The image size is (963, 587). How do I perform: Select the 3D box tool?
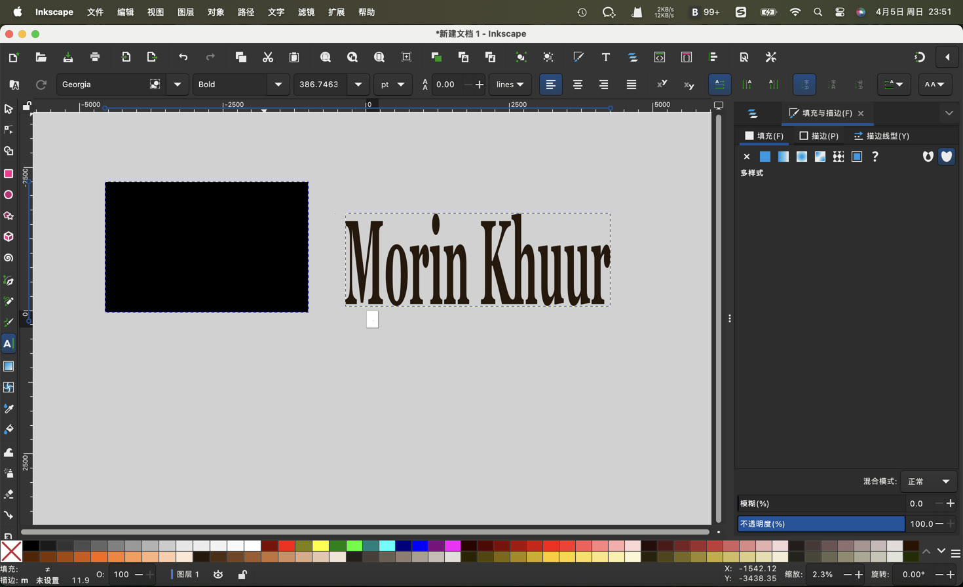pos(9,237)
